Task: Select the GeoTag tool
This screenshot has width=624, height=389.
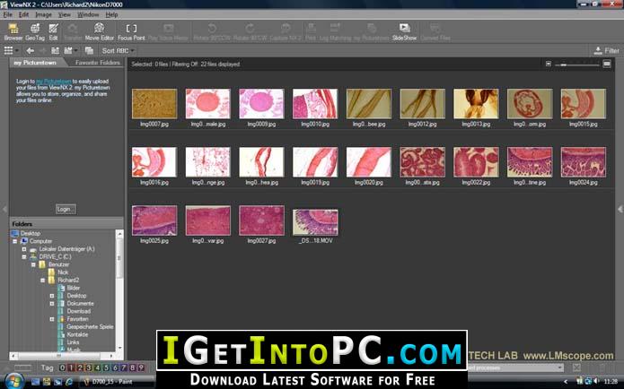Action: point(35,31)
